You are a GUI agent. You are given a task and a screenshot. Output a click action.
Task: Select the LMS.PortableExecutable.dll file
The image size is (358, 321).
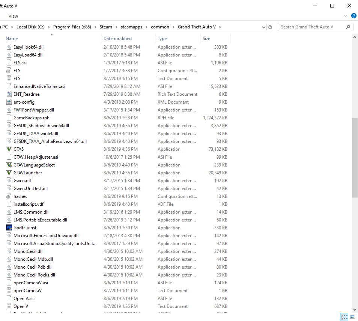pyautogui.click(x=41, y=220)
